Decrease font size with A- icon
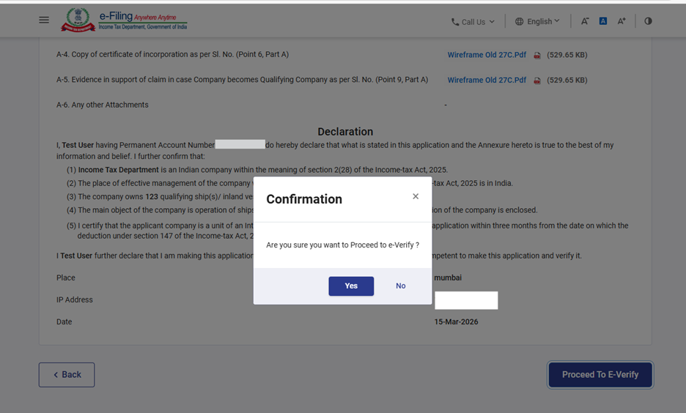Viewport: 686px width, 413px height. click(x=585, y=21)
